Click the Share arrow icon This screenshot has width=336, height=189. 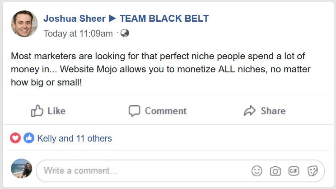[250, 111]
